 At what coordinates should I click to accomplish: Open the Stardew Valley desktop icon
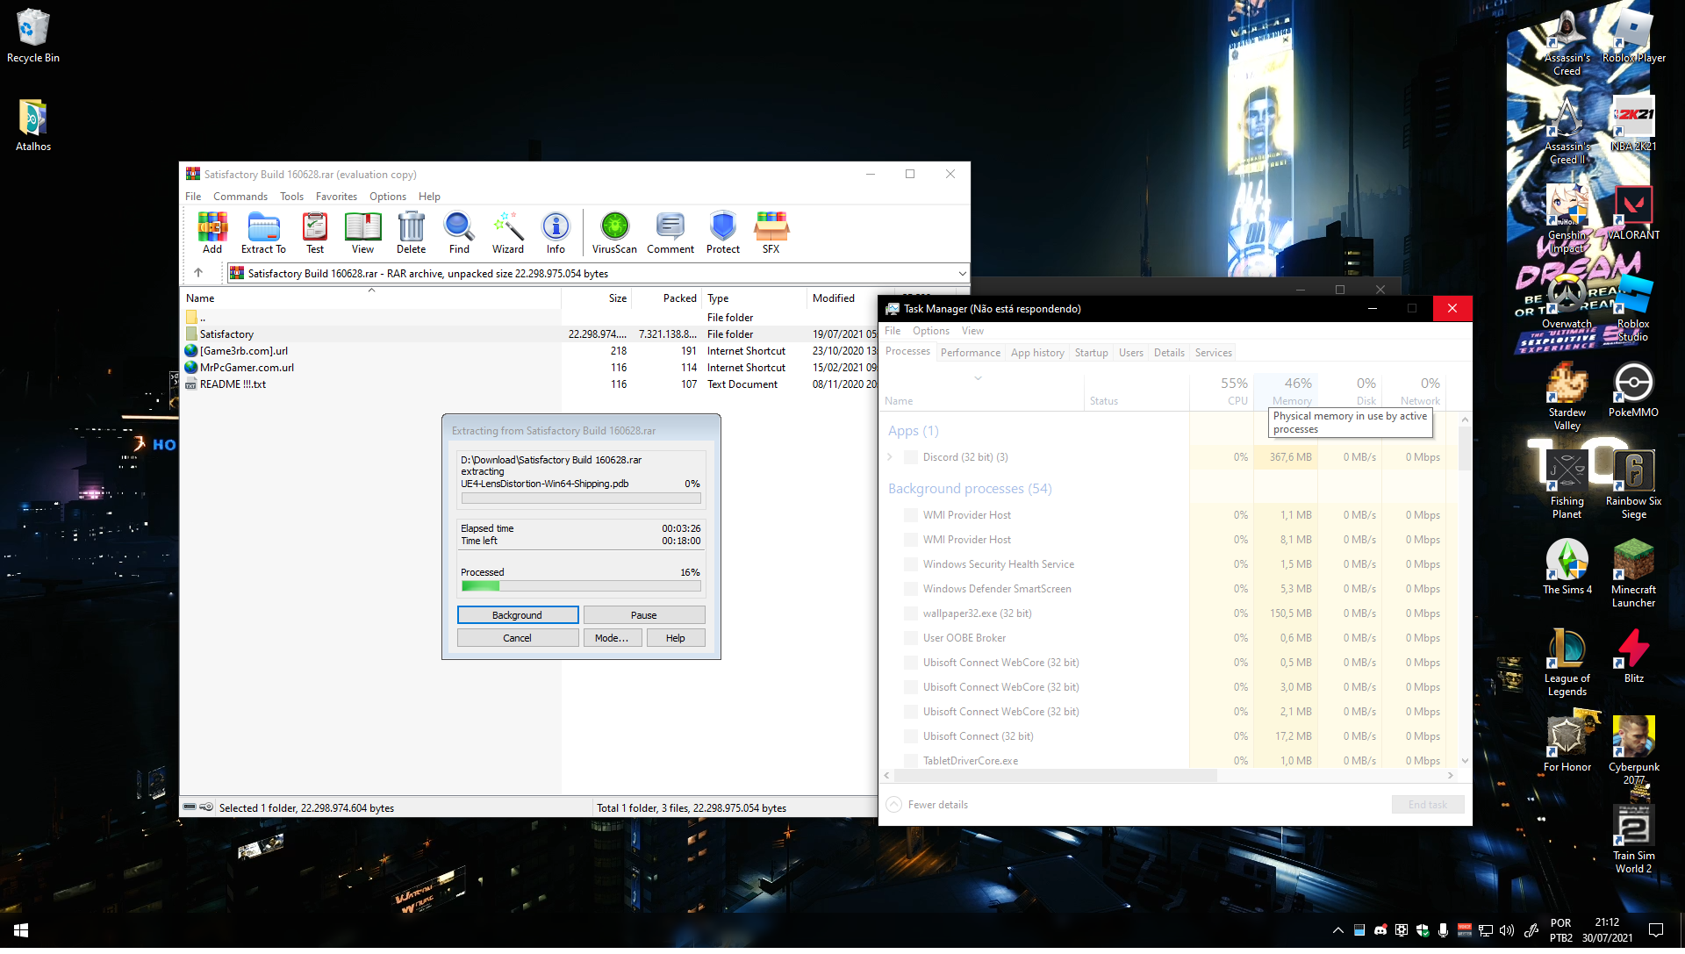1567,396
